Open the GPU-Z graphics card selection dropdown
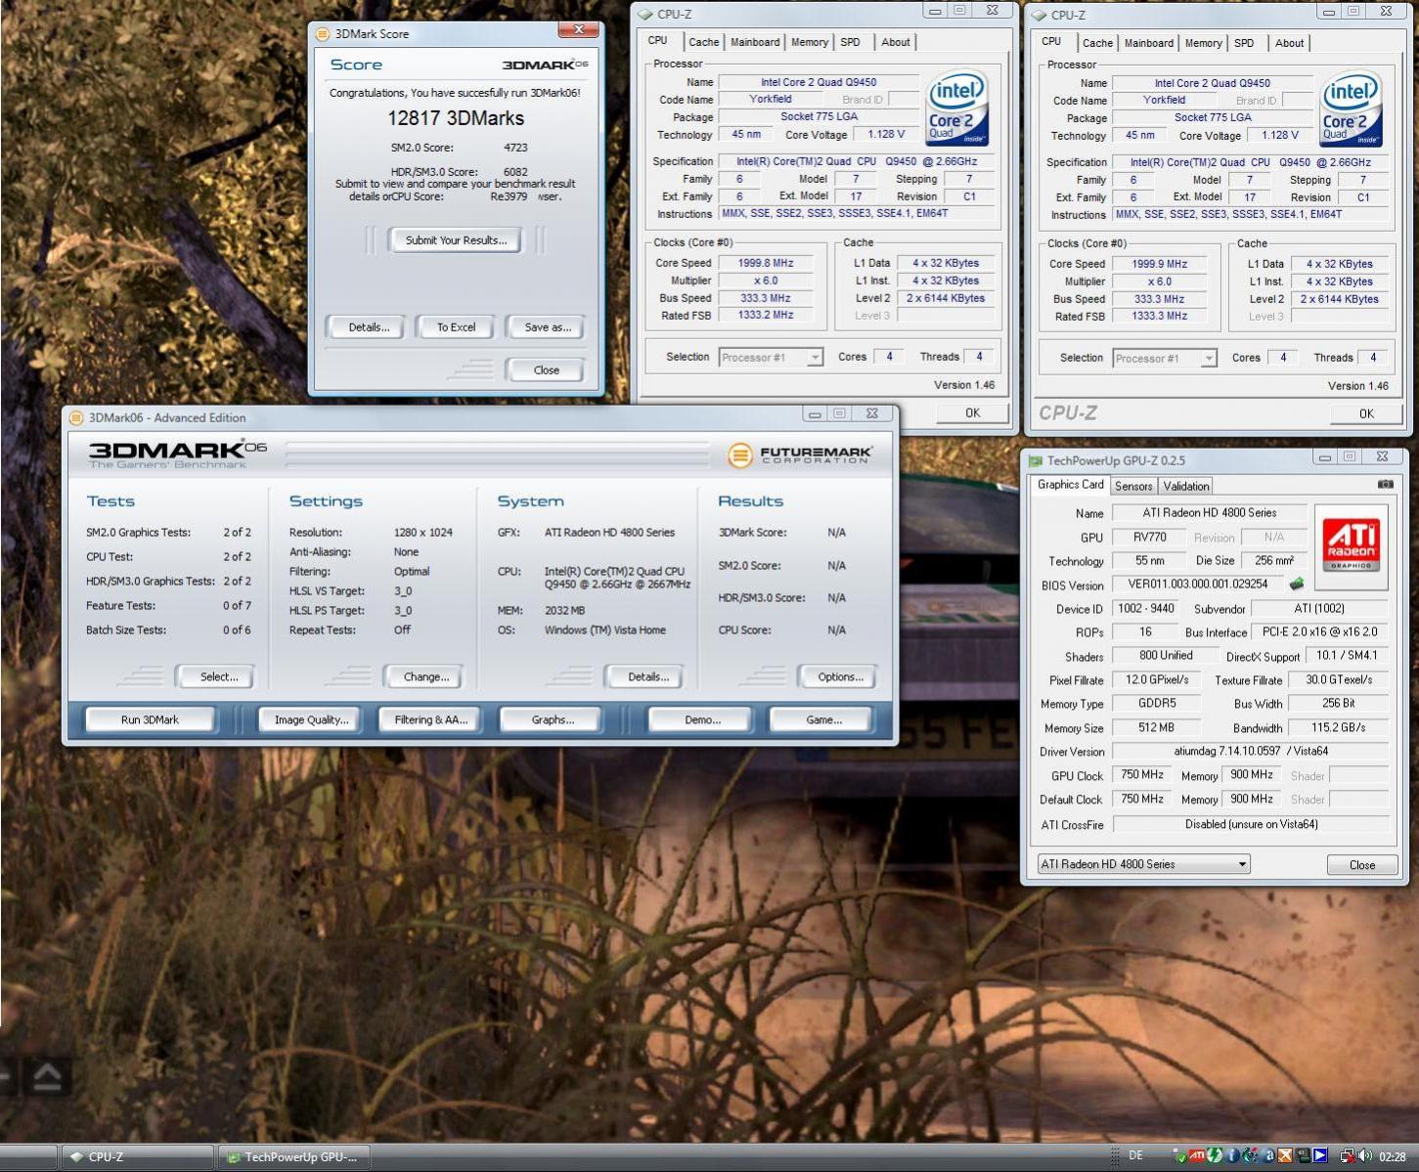Image resolution: width=1419 pixels, height=1172 pixels. [x=1143, y=864]
